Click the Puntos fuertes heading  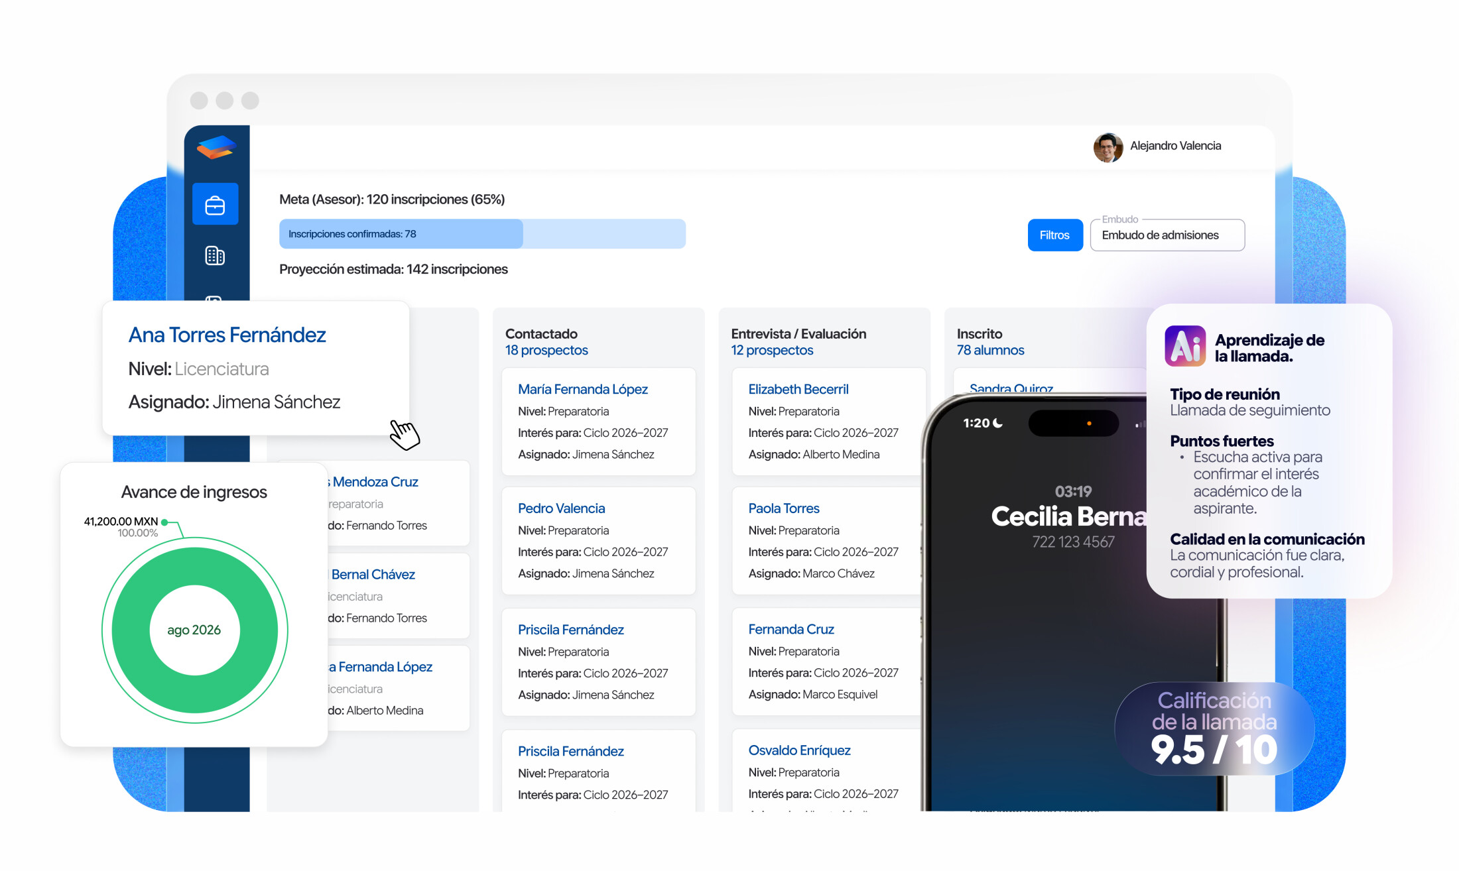(x=1222, y=441)
